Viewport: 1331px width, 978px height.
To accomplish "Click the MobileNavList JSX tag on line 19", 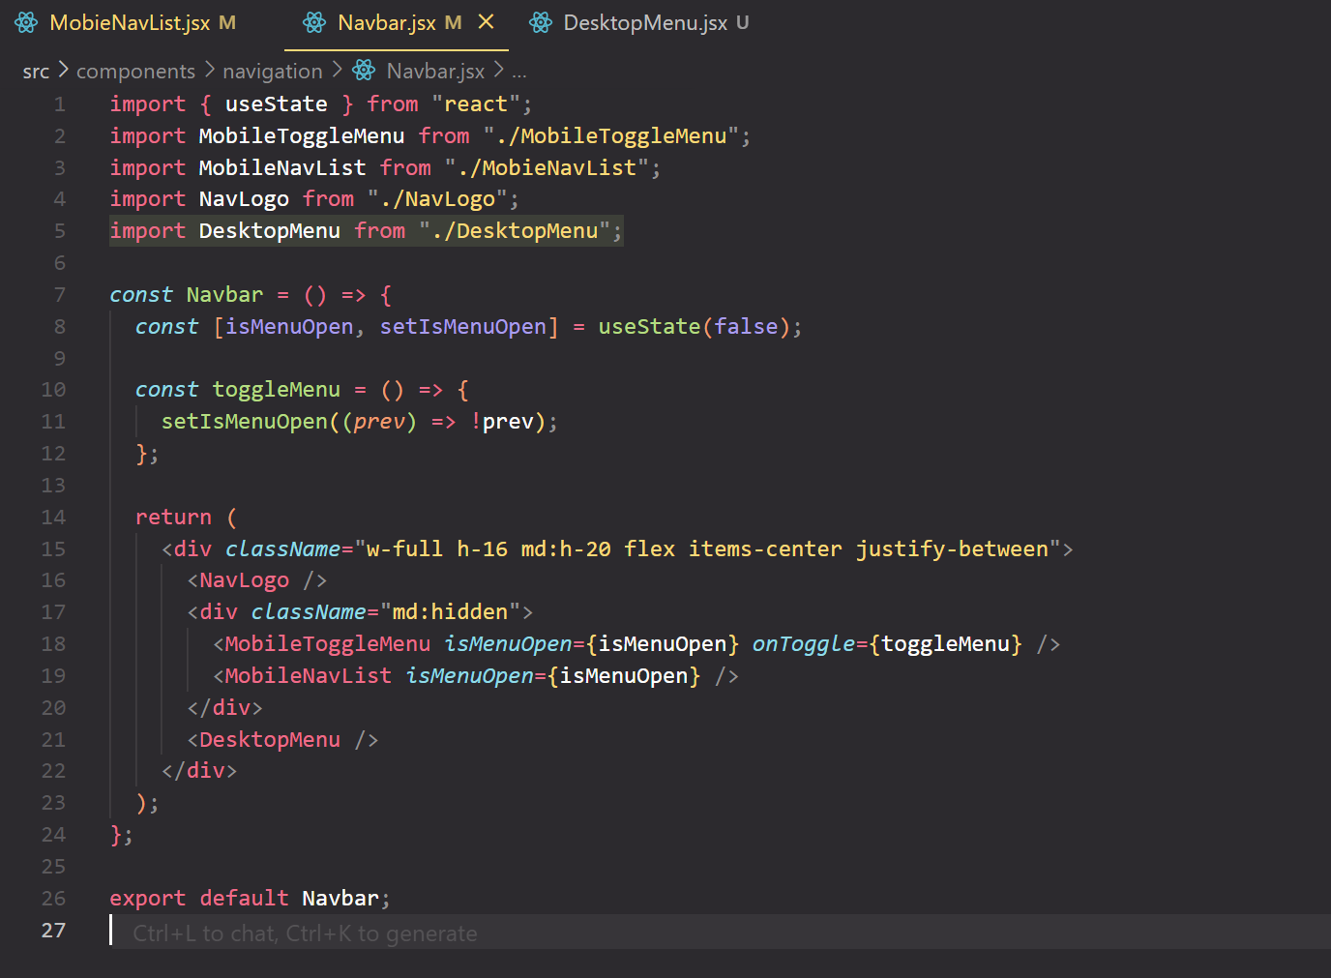I will (308, 676).
